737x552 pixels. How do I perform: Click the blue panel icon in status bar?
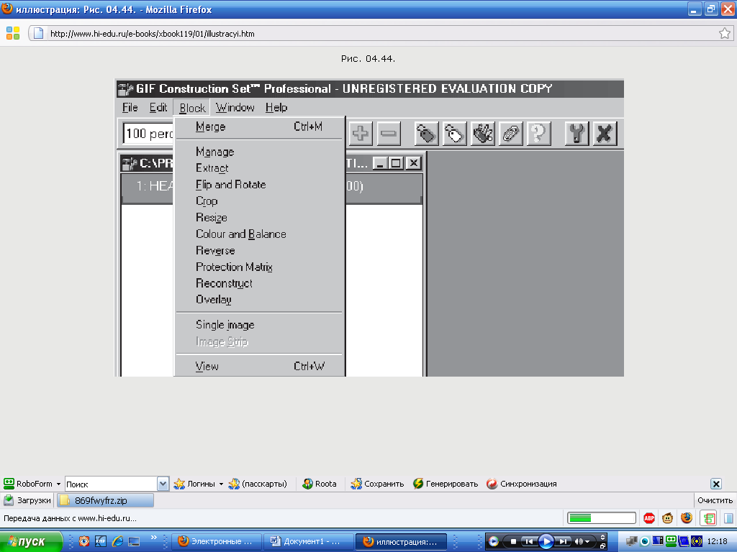pyautogui.click(x=728, y=517)
